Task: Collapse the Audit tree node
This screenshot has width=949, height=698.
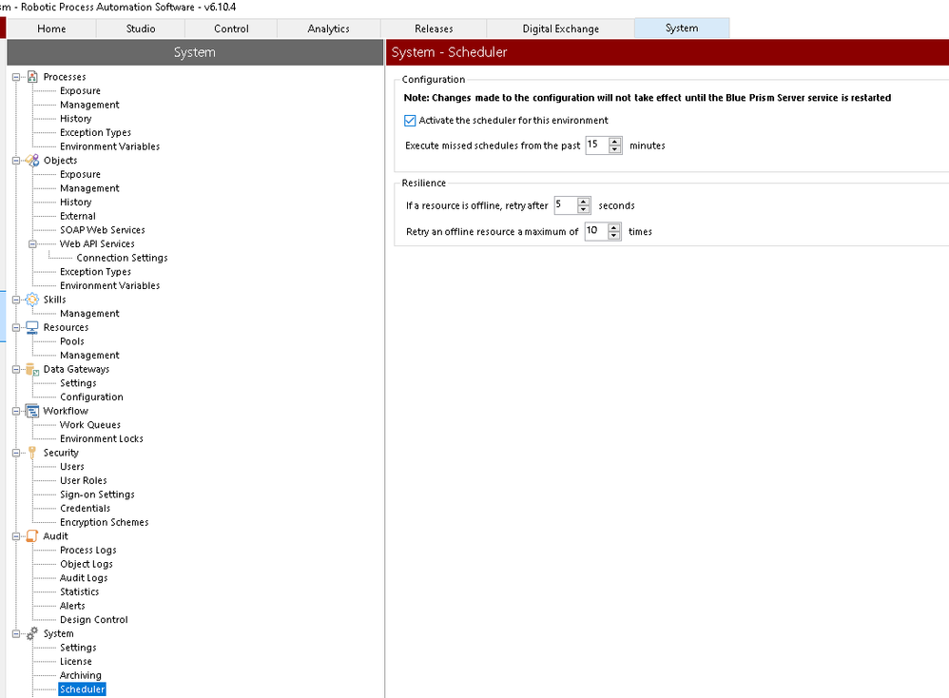Action: click(16, 536)
